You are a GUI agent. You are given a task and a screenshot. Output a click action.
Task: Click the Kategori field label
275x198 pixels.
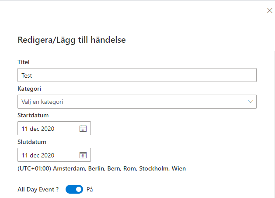29,89
